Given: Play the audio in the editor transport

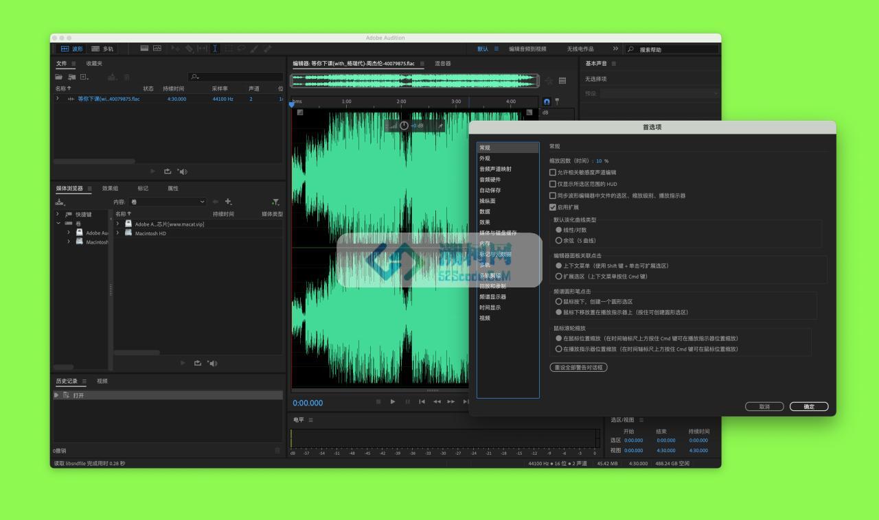Looking at the screenshot, I should (x=393, y=402).
